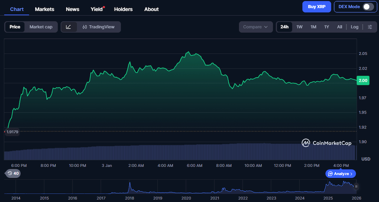Open the Compare dropdown
The width and height of the screenshot is (379, 202).
point(256,27)
